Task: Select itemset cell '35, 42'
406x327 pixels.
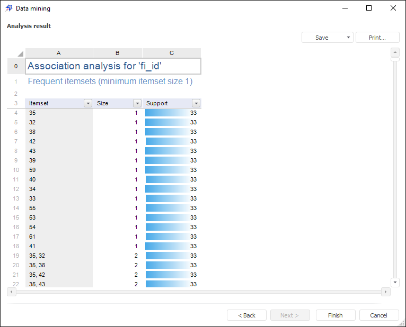Action: (x=59, y=275)
